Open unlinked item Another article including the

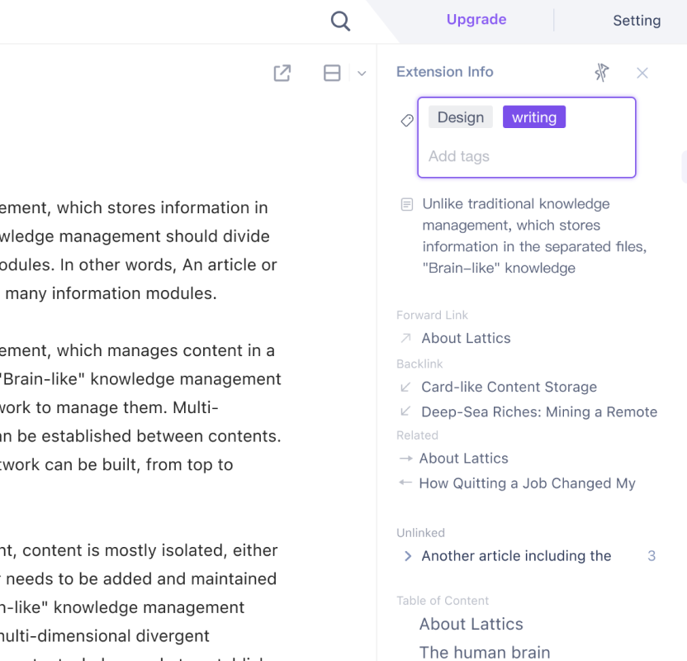[x=516, y=556]
